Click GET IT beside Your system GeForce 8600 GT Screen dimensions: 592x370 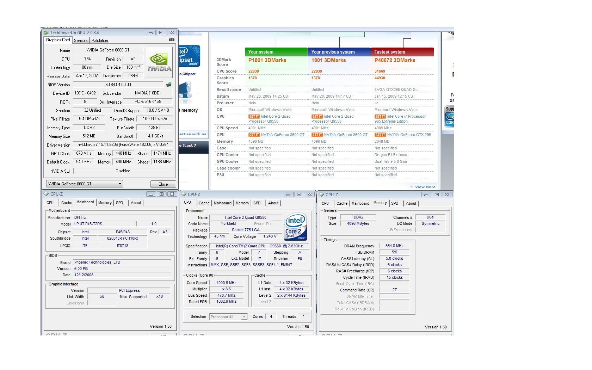254,135
